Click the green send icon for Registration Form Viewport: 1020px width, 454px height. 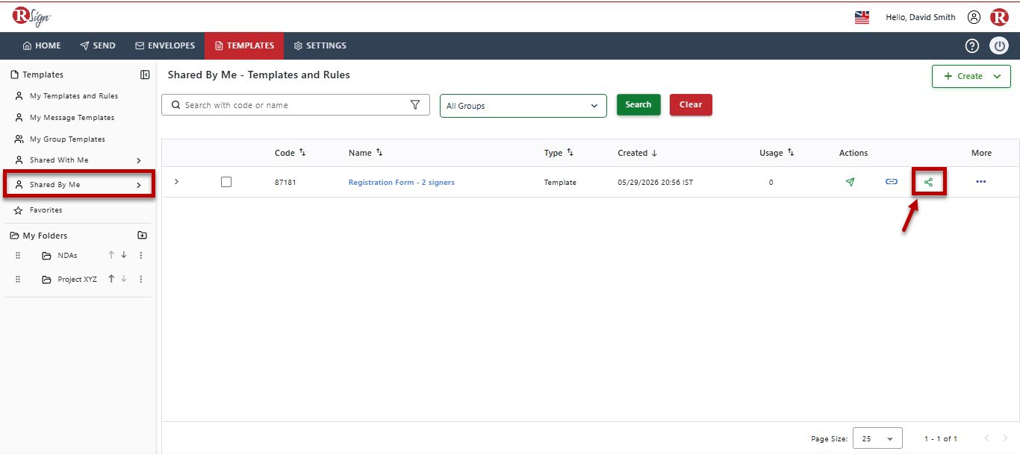pyautogui.click(x=850, y=182)
